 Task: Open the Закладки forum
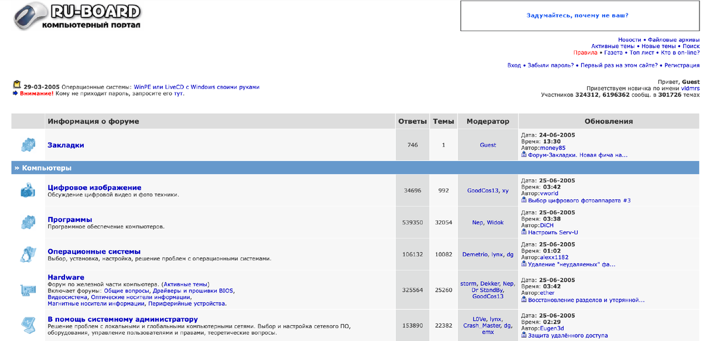point(66,145)
